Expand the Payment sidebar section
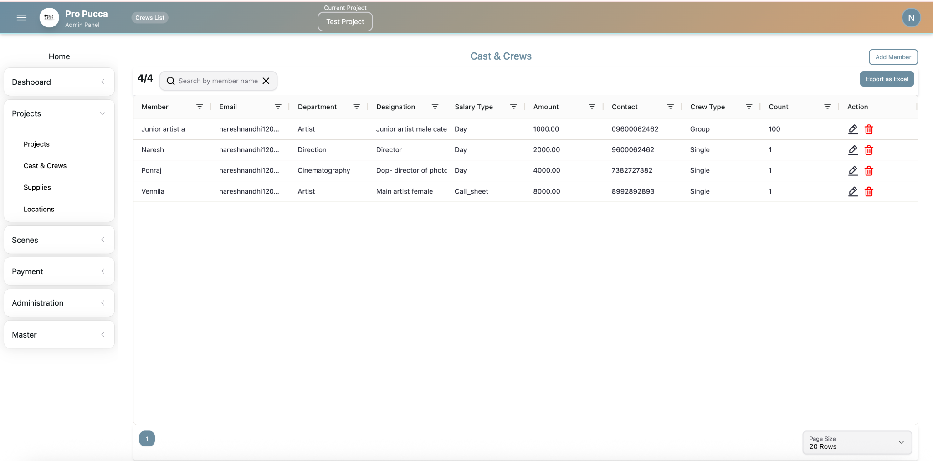 [x=59, y=271]
